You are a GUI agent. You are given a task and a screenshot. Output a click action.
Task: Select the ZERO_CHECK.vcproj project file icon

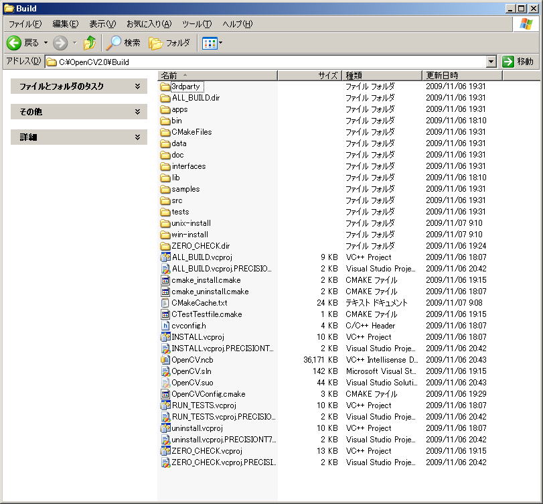165,451
